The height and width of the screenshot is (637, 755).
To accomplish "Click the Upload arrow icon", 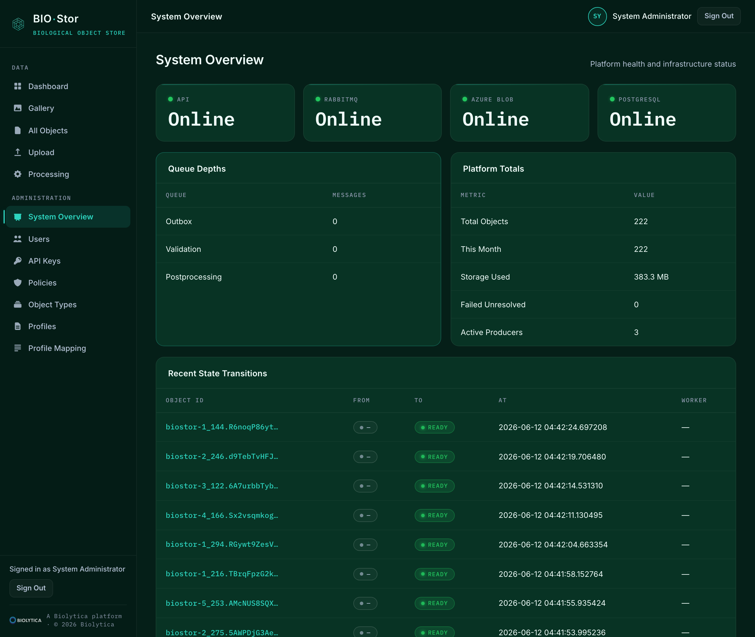I will [x=18, y=152].
